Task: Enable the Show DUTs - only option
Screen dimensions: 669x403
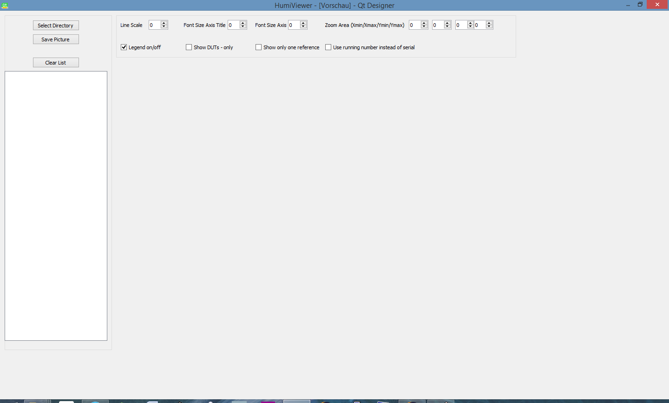Action: coord(189,47)
